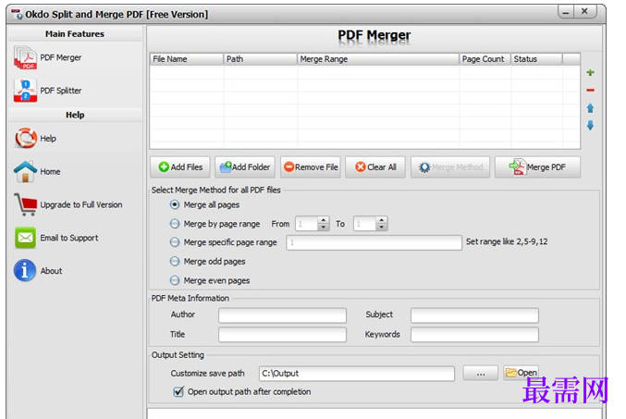Viewport: 626px width, 419px height.
Task: Browse save path with ellipsis button
Action: pyautogui.click(x=480, y=373)
